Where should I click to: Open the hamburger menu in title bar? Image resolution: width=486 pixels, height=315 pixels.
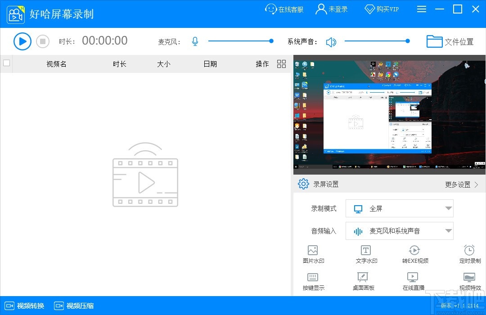[x=422, y=9]
